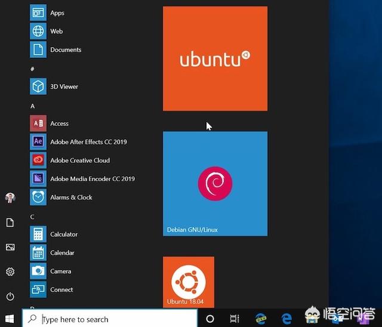Open Access from the app list
382x327 pixels.
(x=59, y=124)
